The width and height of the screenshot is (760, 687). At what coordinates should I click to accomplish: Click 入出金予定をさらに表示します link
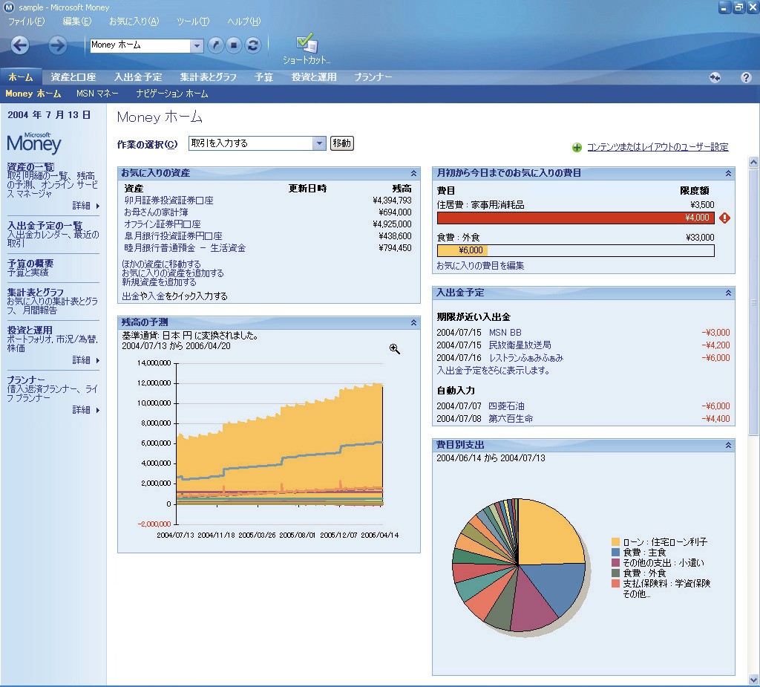click(493, 370)
